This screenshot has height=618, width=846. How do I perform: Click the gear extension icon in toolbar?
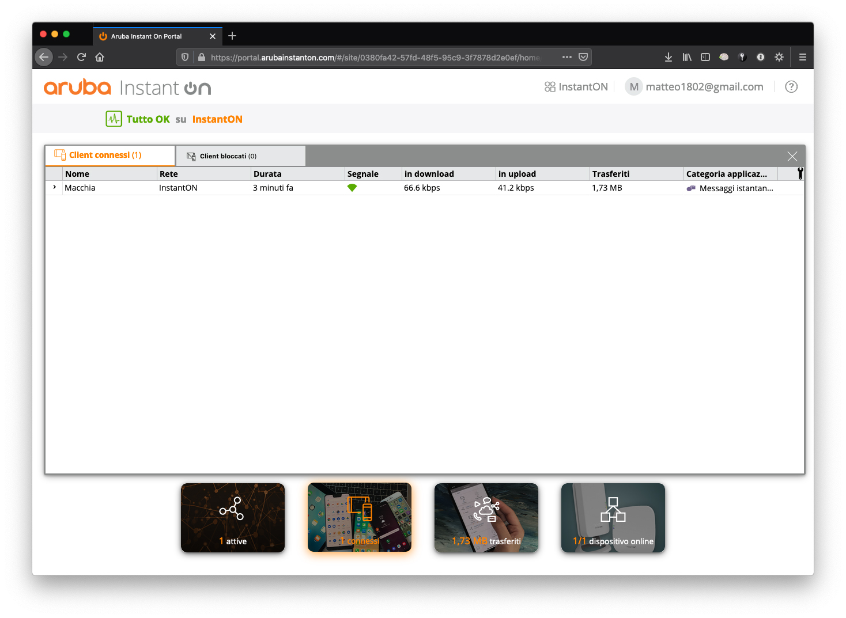coord(779,57)
